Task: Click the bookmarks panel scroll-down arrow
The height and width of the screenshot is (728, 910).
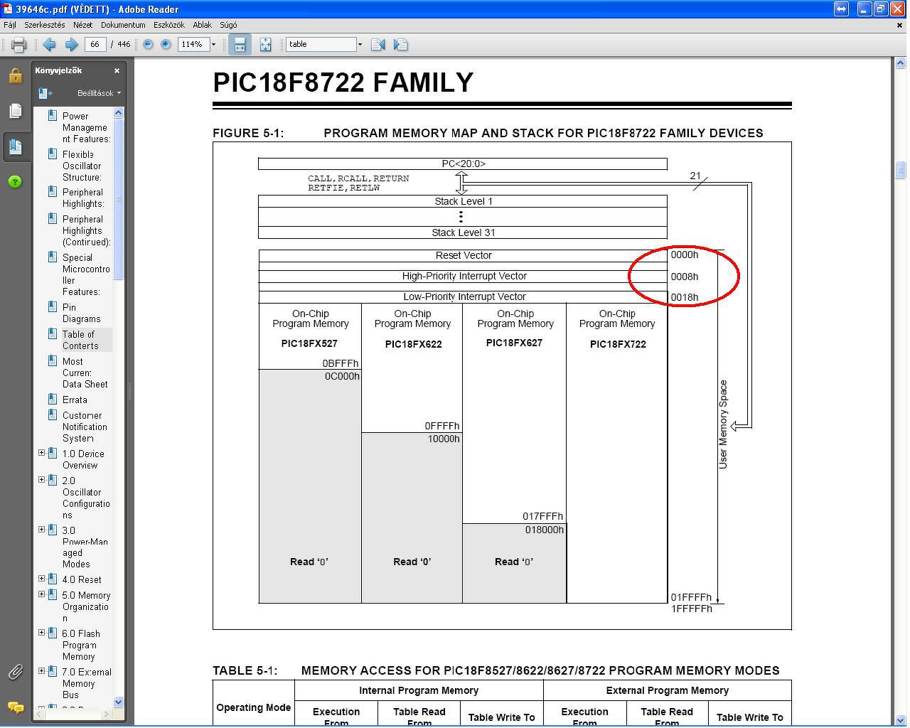Action: click(x=118, y=702)
